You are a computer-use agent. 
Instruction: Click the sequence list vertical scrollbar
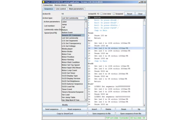coord(144,50)
